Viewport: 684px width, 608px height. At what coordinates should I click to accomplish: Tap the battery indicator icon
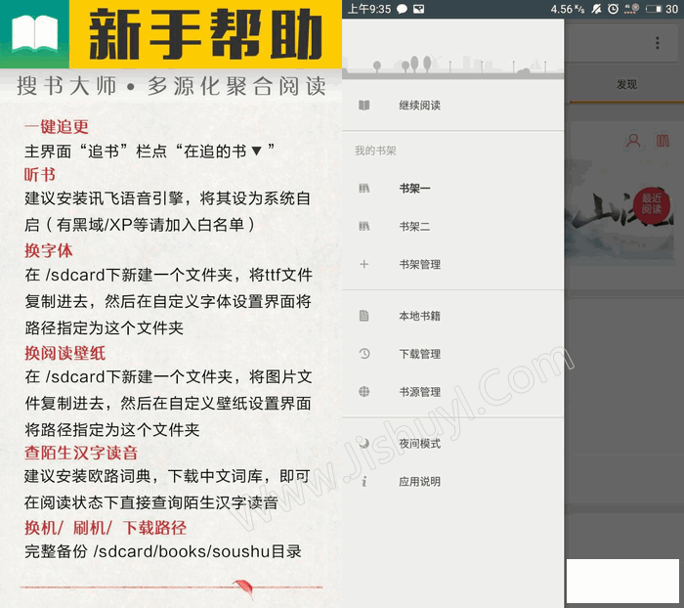tap(654, 9)
